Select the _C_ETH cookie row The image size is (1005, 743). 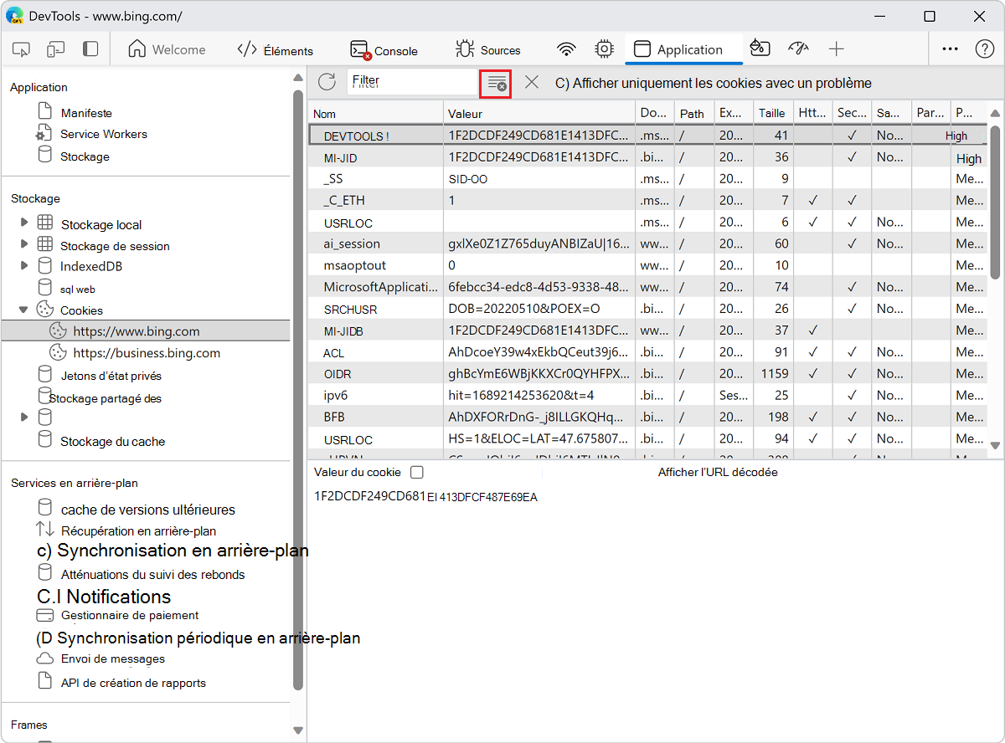[647, 200]
